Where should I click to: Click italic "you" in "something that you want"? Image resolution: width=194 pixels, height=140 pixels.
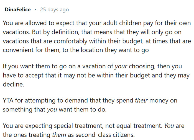pyautogui.click(x=52, y=109)
